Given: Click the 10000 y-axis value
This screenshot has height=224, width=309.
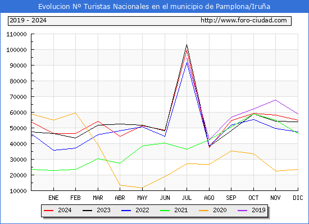Looking at the screenshot, I should coord(18,191).
